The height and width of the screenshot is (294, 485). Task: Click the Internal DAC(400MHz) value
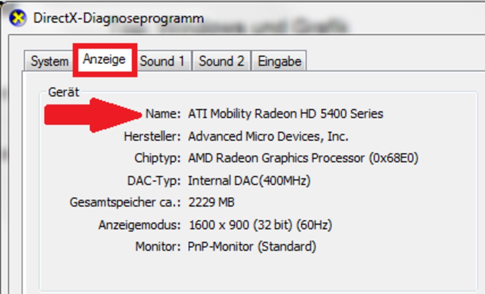tap(249, 181)
